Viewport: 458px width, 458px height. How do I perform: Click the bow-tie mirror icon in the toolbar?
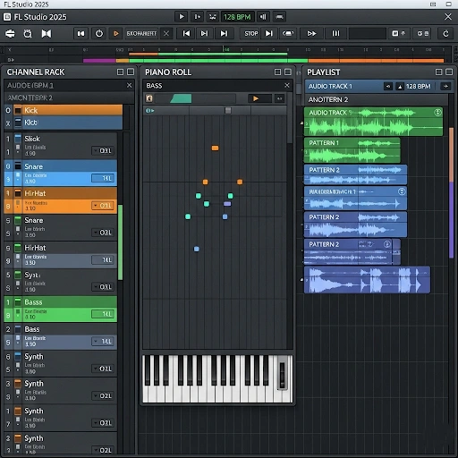click(47, 33)
